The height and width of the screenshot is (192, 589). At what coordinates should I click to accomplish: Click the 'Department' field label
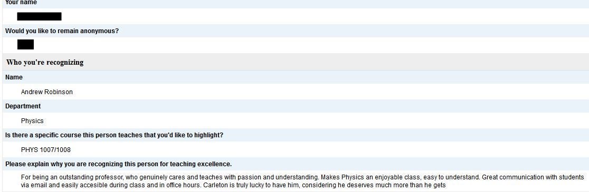pos(23,106)
